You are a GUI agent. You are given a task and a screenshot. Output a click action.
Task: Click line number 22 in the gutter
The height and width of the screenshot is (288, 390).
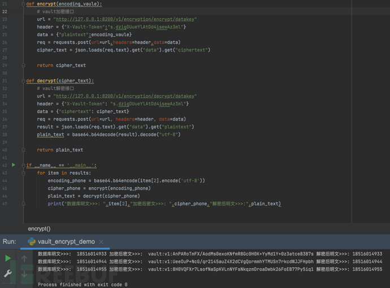pos(5,11)
